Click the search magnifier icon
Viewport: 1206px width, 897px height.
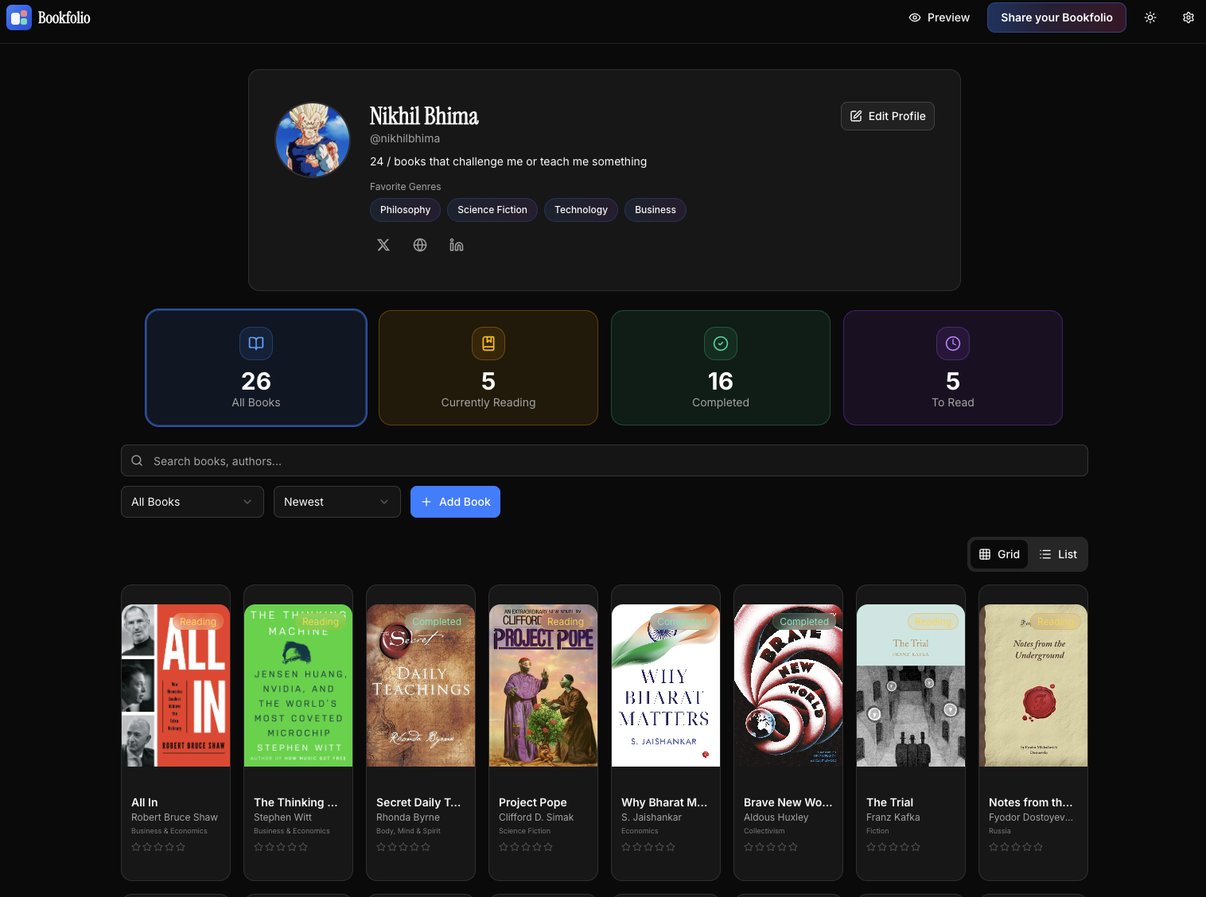(136, 460)
